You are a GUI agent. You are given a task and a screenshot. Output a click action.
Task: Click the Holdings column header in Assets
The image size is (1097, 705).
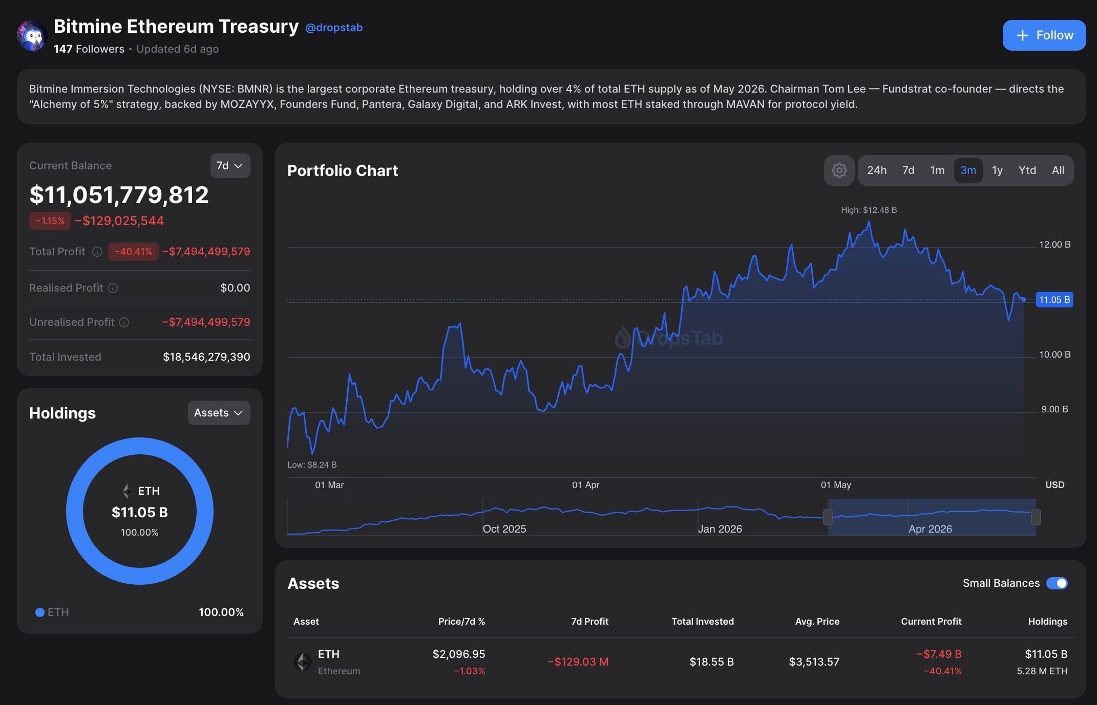(x=1048, y=622)
